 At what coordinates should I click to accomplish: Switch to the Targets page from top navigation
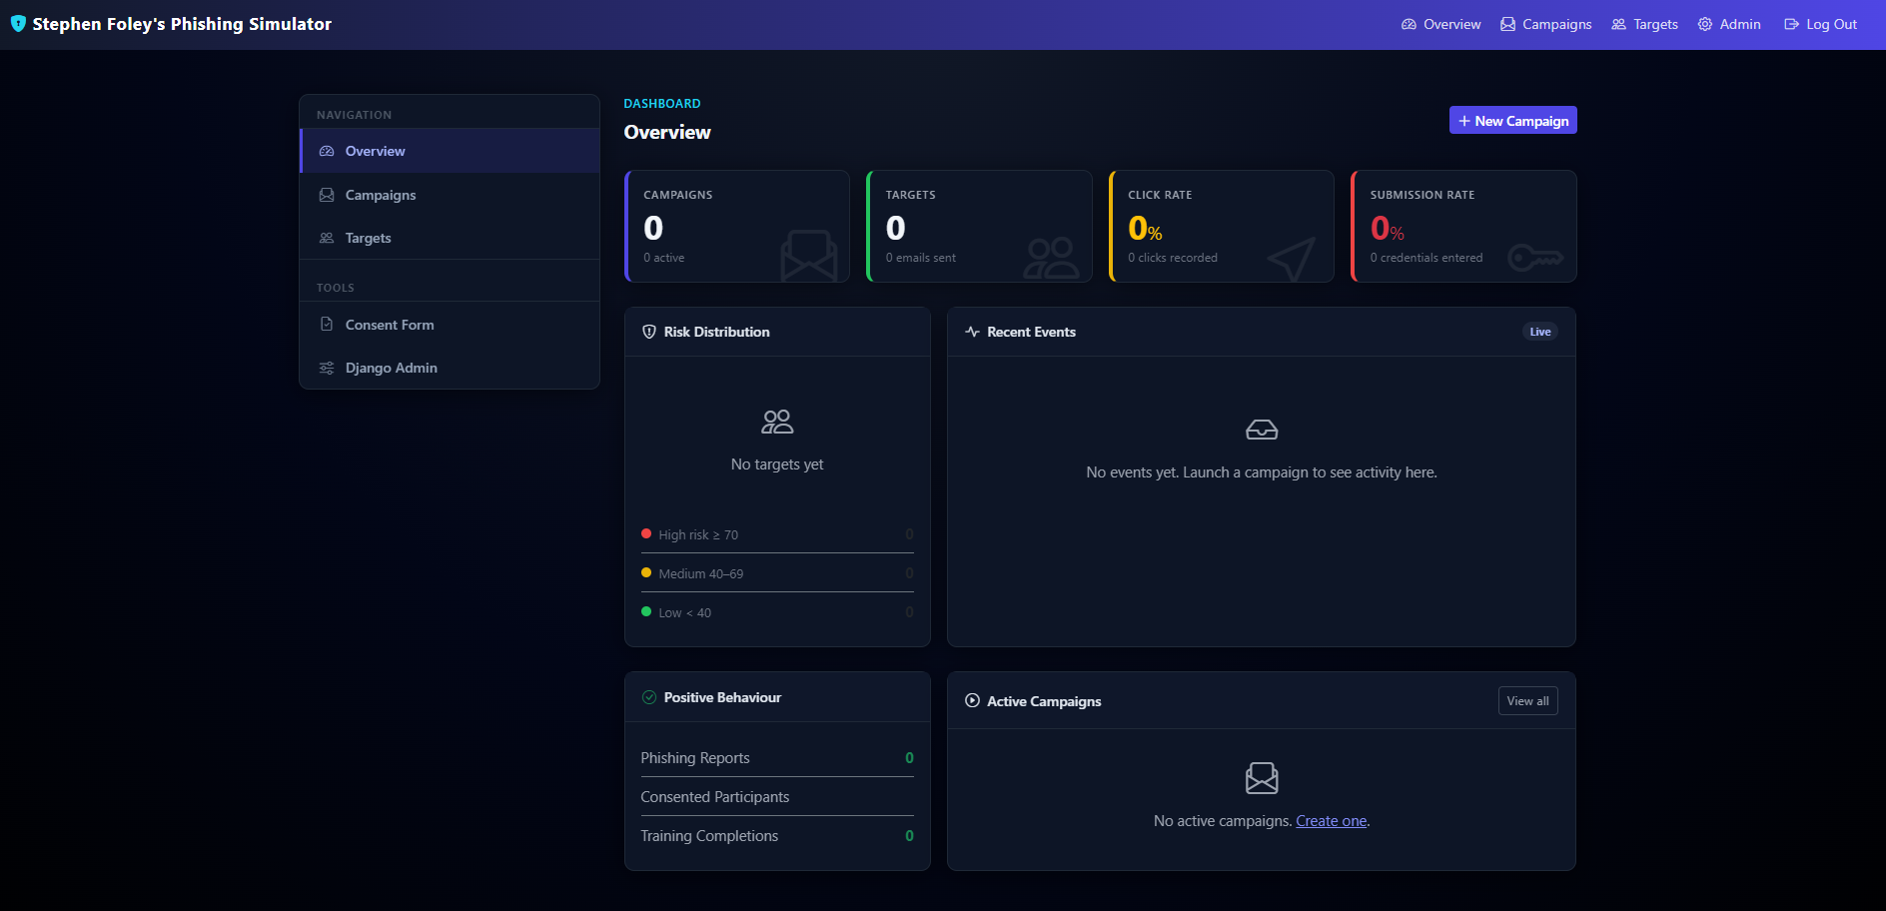(x=1643, y=23)
